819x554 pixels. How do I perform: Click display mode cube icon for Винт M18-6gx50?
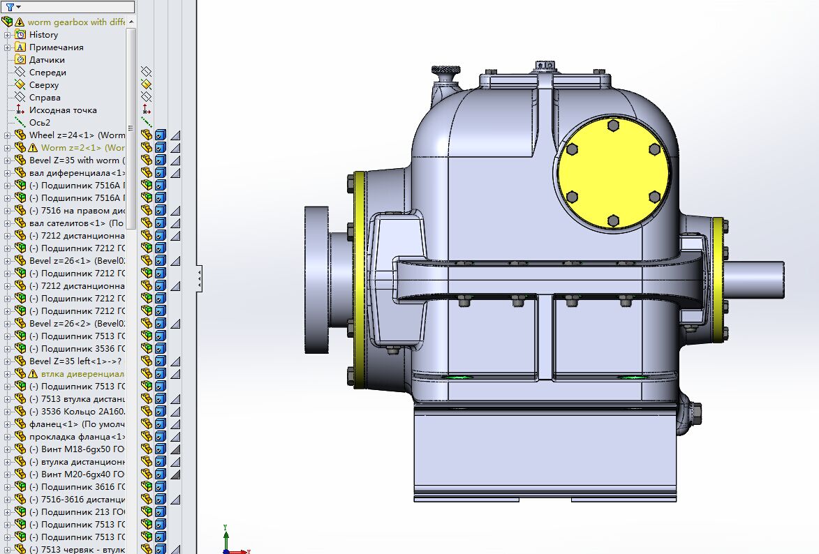coord(161,449)
